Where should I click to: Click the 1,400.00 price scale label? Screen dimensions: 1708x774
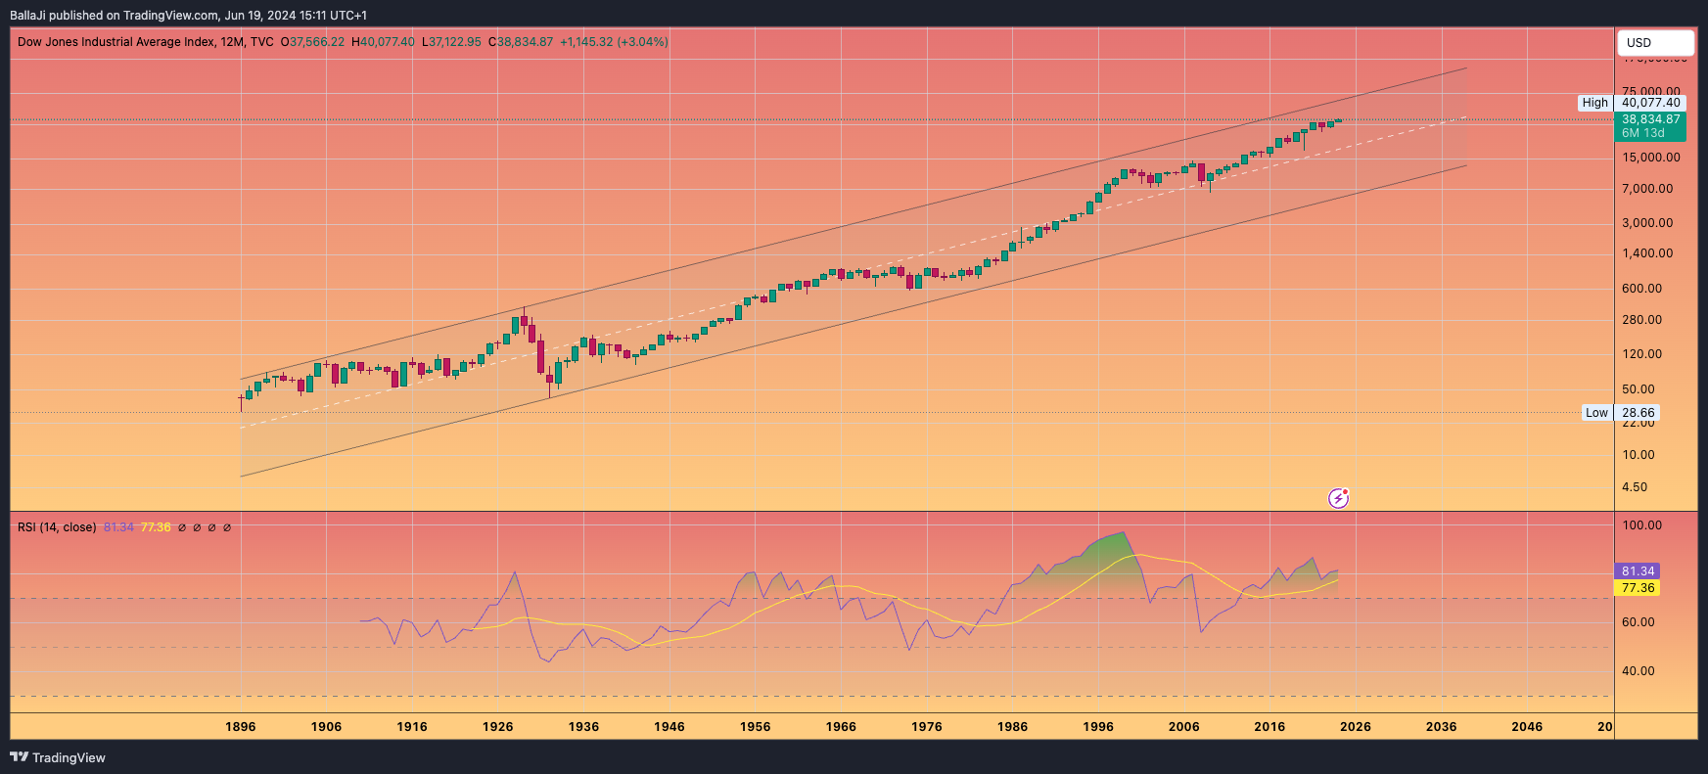[1647, 253]
